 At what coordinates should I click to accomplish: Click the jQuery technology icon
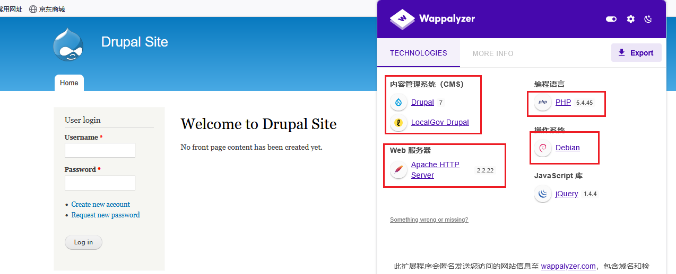[543, 194]
